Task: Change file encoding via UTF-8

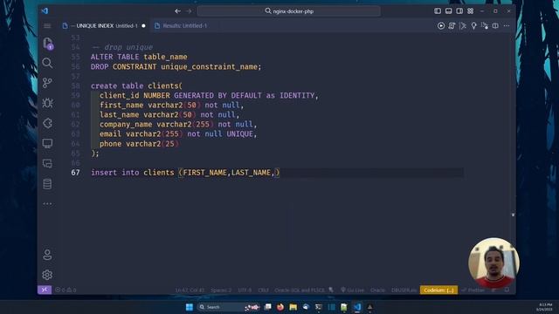Action: [245, 290]
